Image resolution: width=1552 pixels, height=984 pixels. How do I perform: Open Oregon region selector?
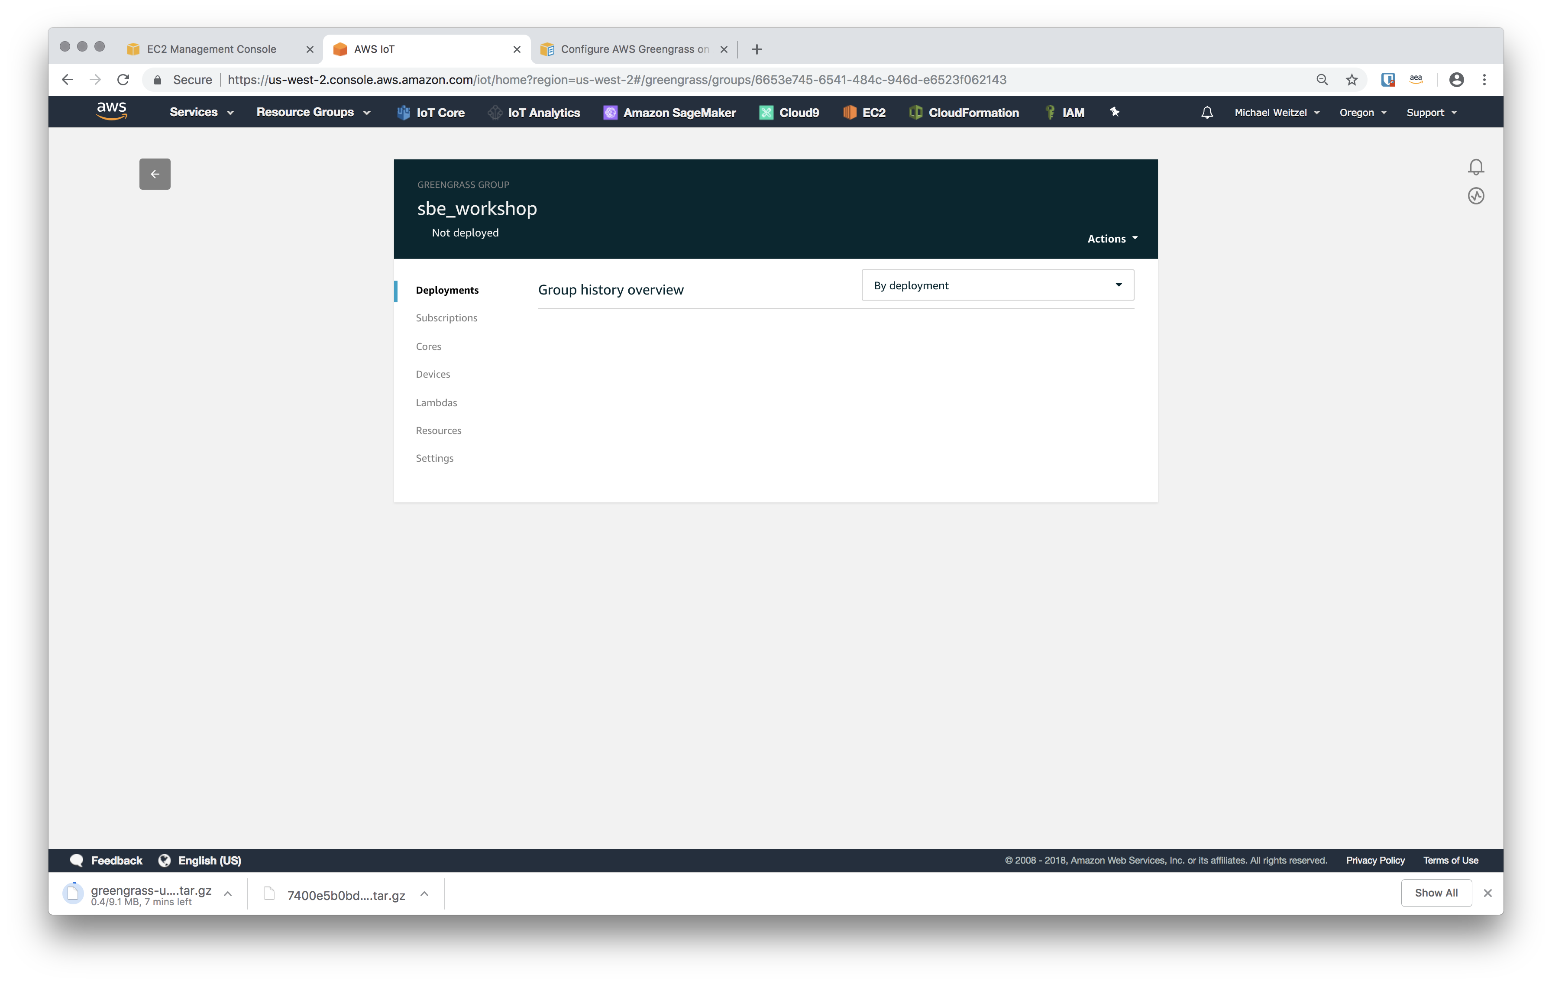[x=1362, y=112]
